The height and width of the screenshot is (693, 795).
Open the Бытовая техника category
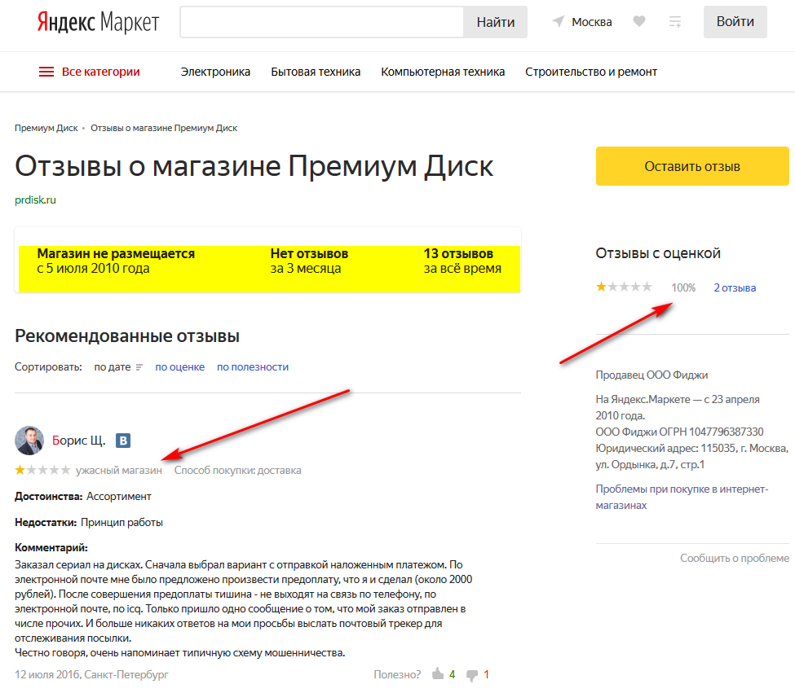pyautogui.click(x=316, y=72)
